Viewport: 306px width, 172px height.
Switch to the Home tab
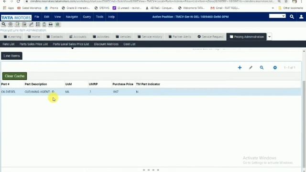34,37
